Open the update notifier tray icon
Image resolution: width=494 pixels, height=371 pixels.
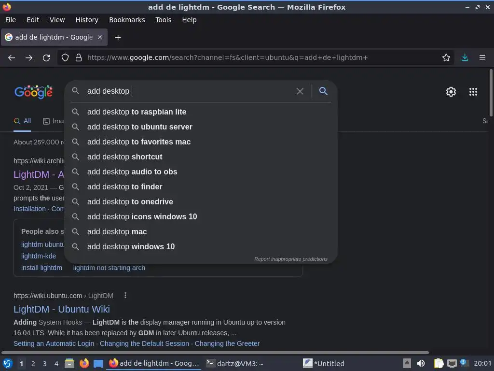464,362
